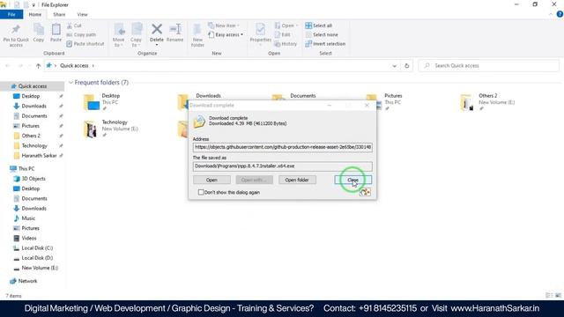
Task: Click Edit in the Open group
Action: pos(282,34)
